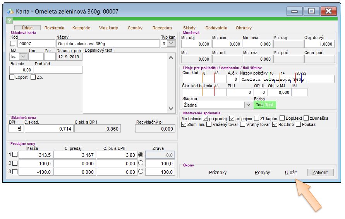Viewport: 345px width, 219px height.
Task: Click the green Farba Test swatch
Action: [265, 105]
